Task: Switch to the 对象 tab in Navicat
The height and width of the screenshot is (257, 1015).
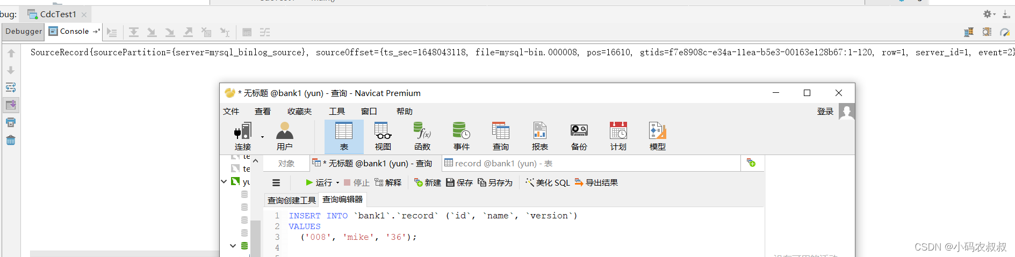Action: pos(286,164)
